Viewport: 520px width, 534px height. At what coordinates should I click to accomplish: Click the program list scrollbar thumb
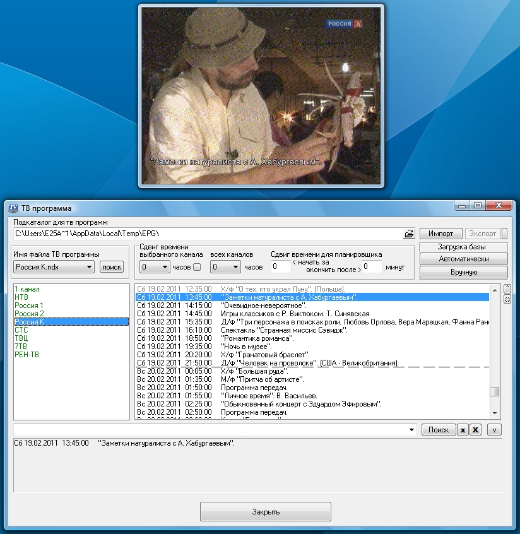click(495, 391)
